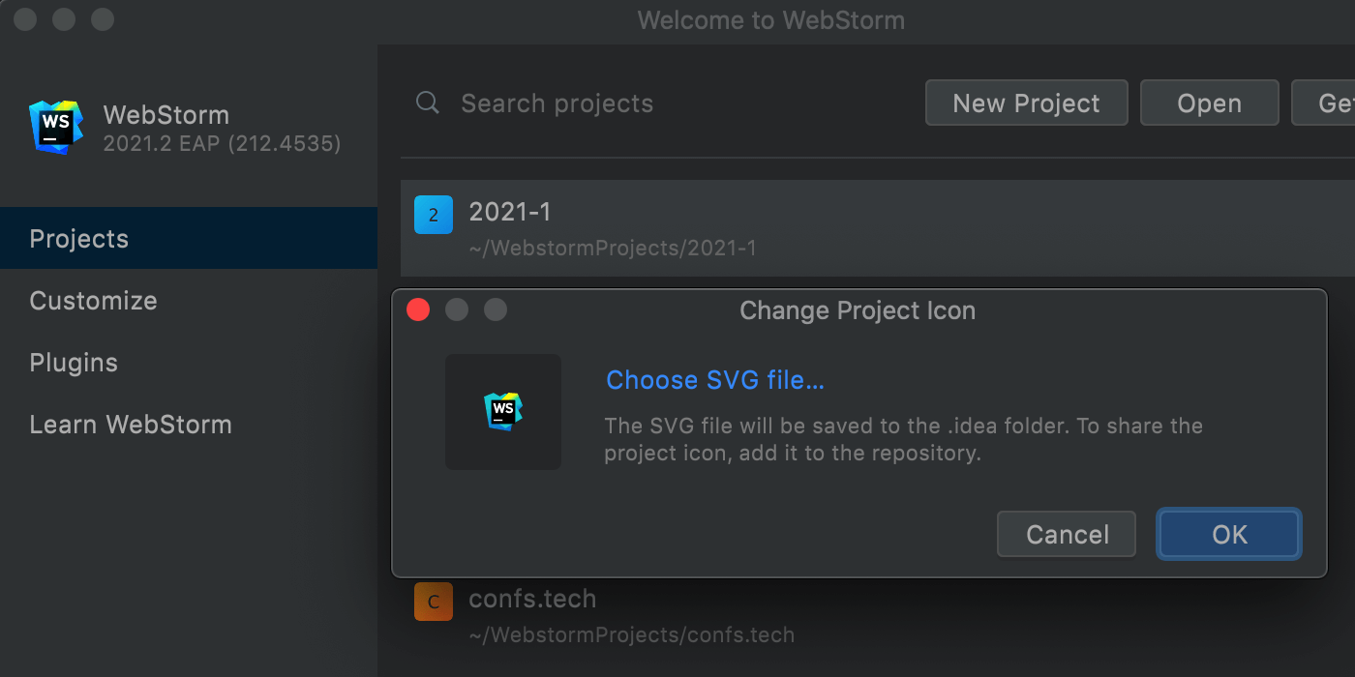Screen dimensions: 1355x677
Task: Click the blue 2021-1 project badge
Action: (x=434, y=215)
